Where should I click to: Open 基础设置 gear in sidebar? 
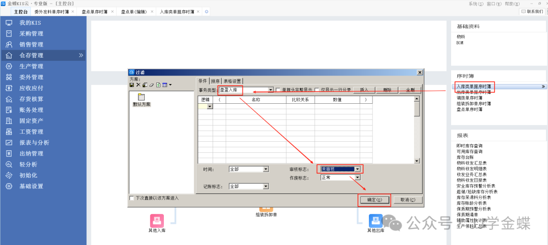[9, 186]
